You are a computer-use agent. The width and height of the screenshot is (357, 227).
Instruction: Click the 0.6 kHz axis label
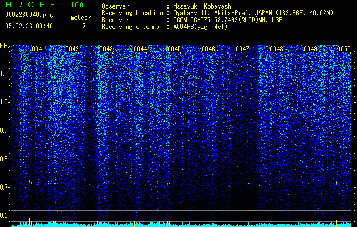[5, 216]
